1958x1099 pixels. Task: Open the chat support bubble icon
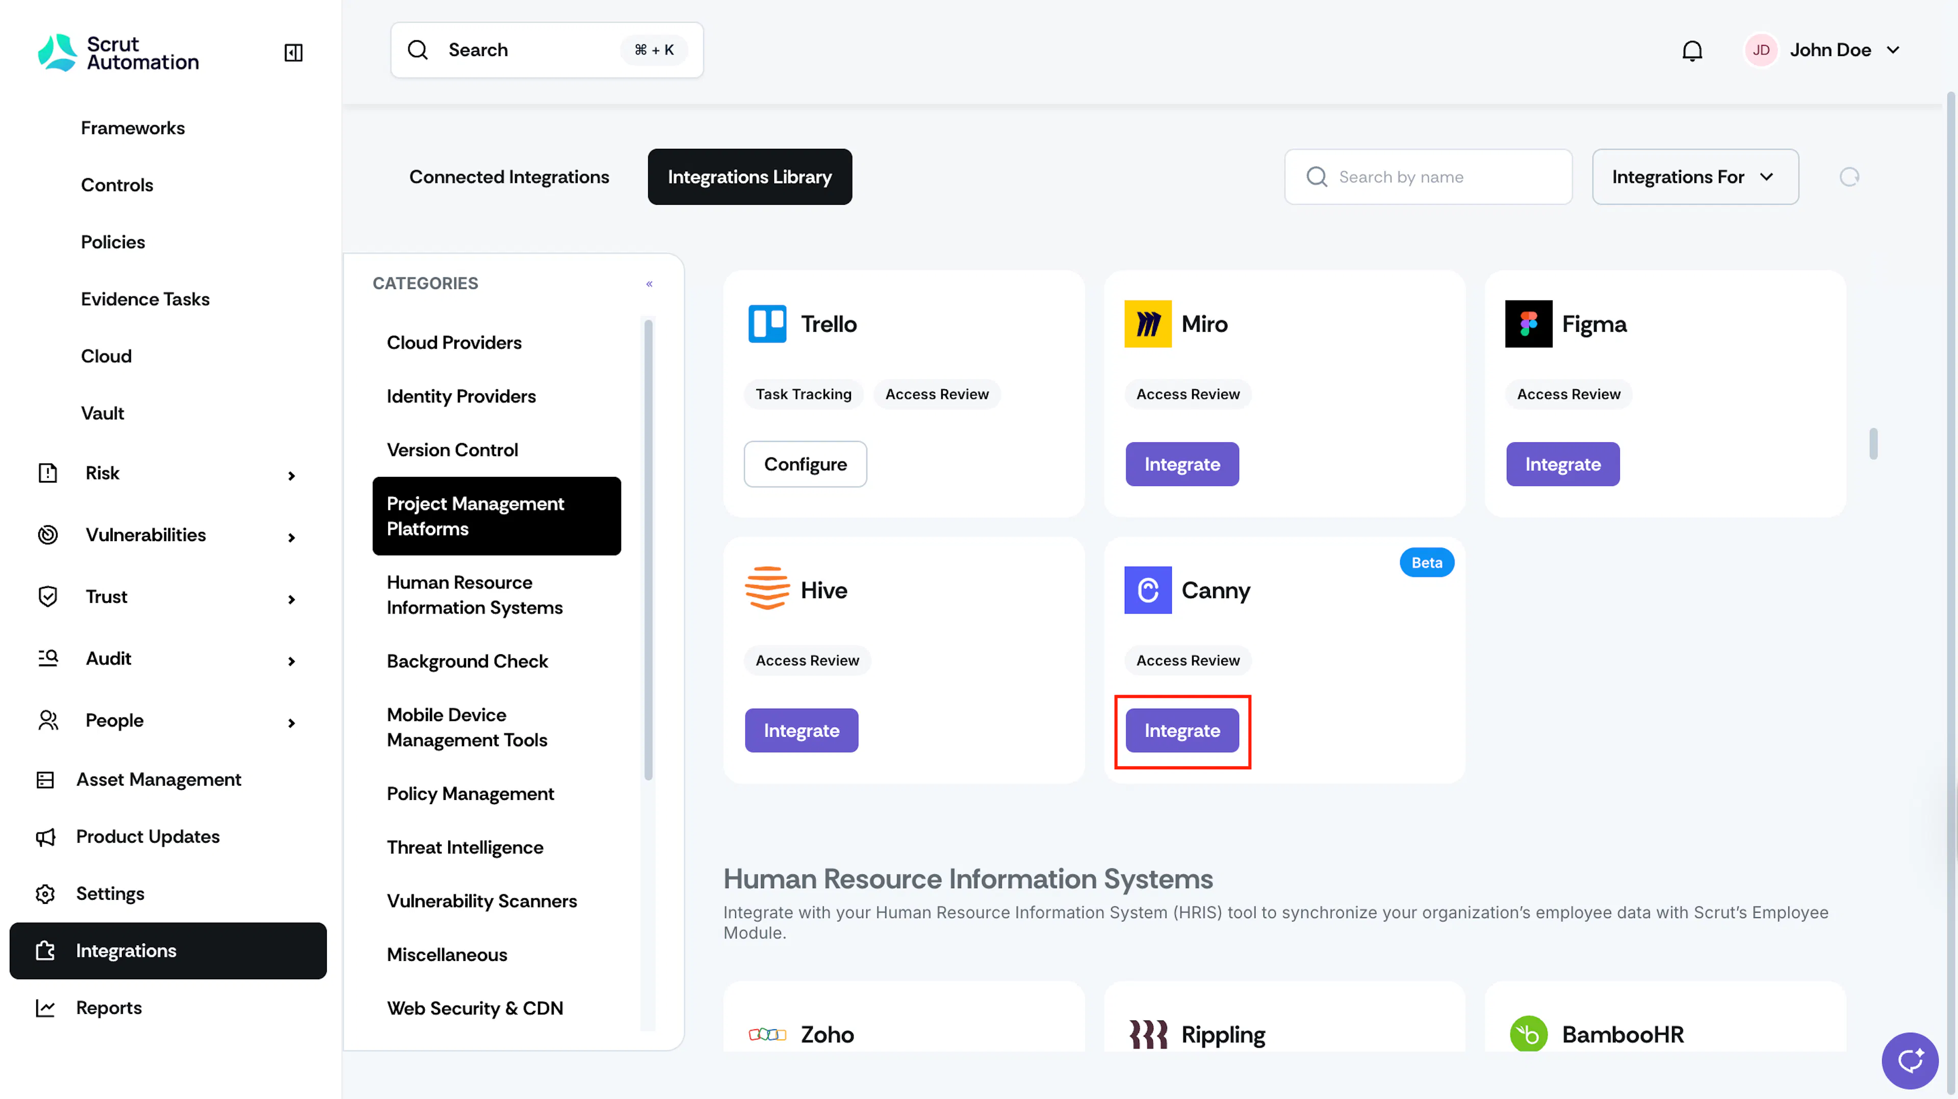point(1910,1059)
